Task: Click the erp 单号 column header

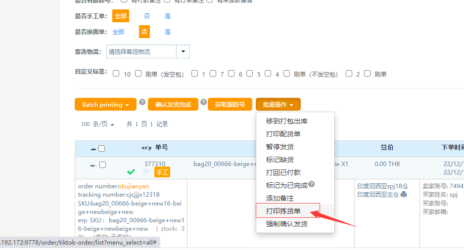Action: [x=155, y=147]
